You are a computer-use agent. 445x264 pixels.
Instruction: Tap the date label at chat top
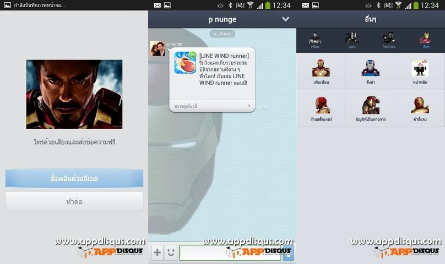[222, 34]
